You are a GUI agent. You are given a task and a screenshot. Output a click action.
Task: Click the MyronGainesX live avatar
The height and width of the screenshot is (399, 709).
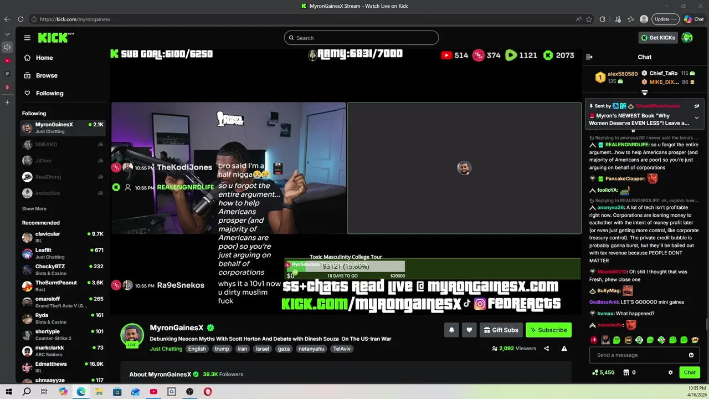(132, 335)
